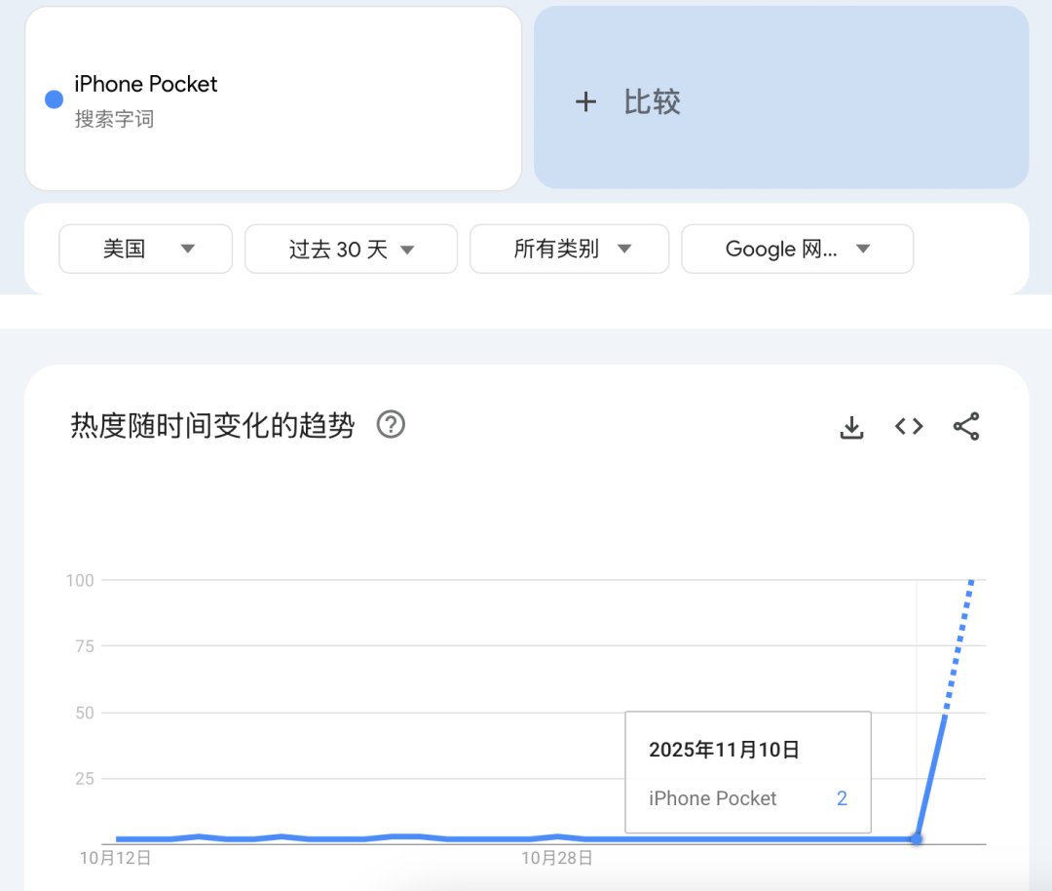
Task: Expand the 过去 30 天 time range dropdown
Action: coord(351,249)
